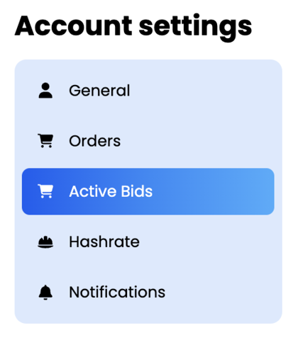Click the Notifications text label
This screenshot has height=340, width=298.
(117, 292)
